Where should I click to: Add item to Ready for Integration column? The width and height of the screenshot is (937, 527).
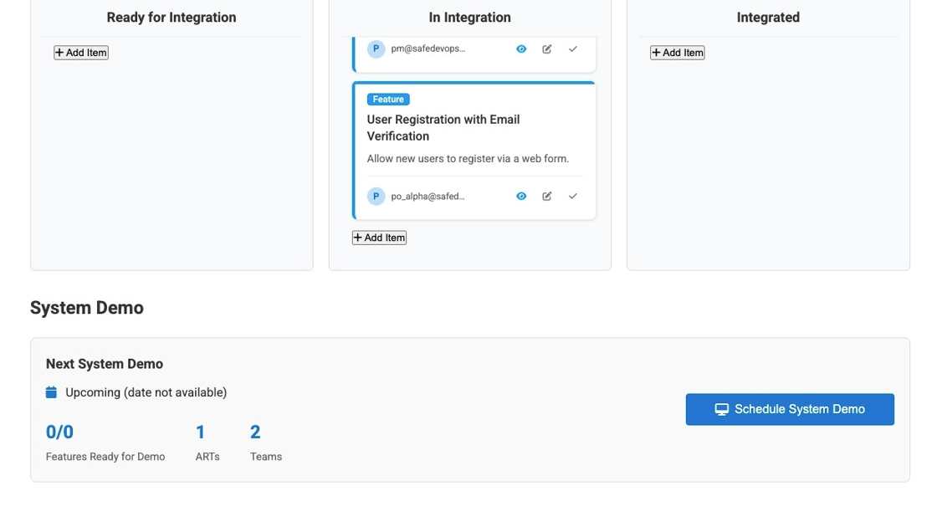(80, 52)
